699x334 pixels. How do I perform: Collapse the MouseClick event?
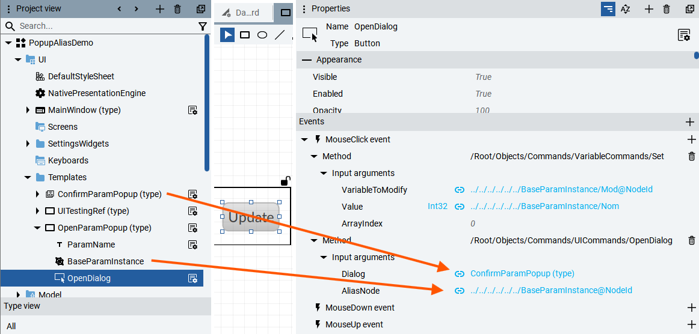click(304, 139)
